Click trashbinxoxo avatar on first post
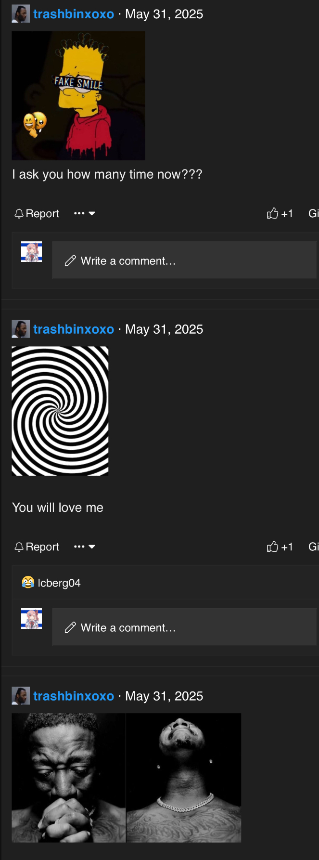This screenshot has width=319, height=860. pyautogui.click(x=21, y=14)
